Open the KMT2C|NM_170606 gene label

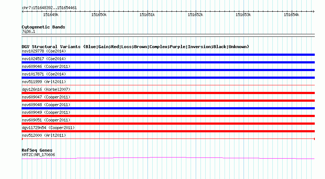38,155
